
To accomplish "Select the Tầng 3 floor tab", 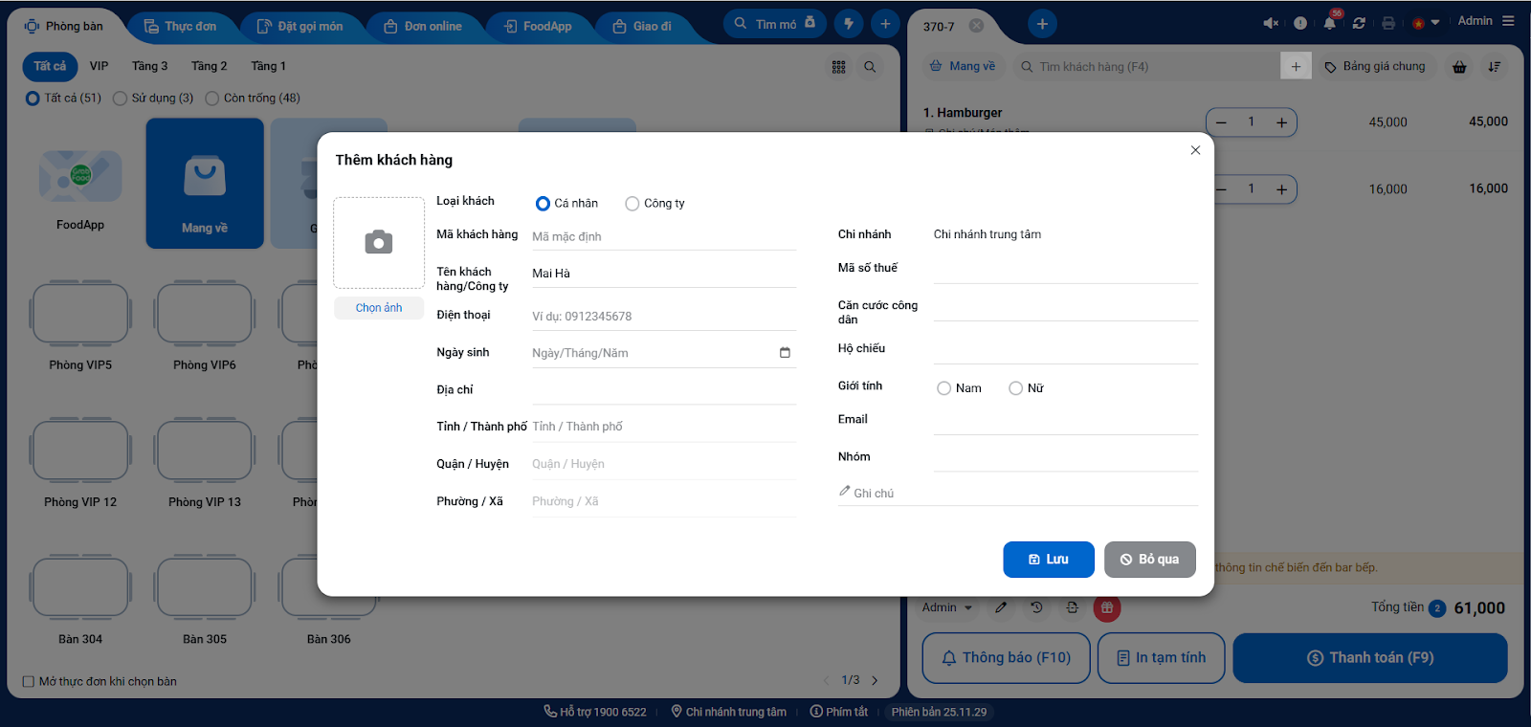I will click(x=150, y=66).
